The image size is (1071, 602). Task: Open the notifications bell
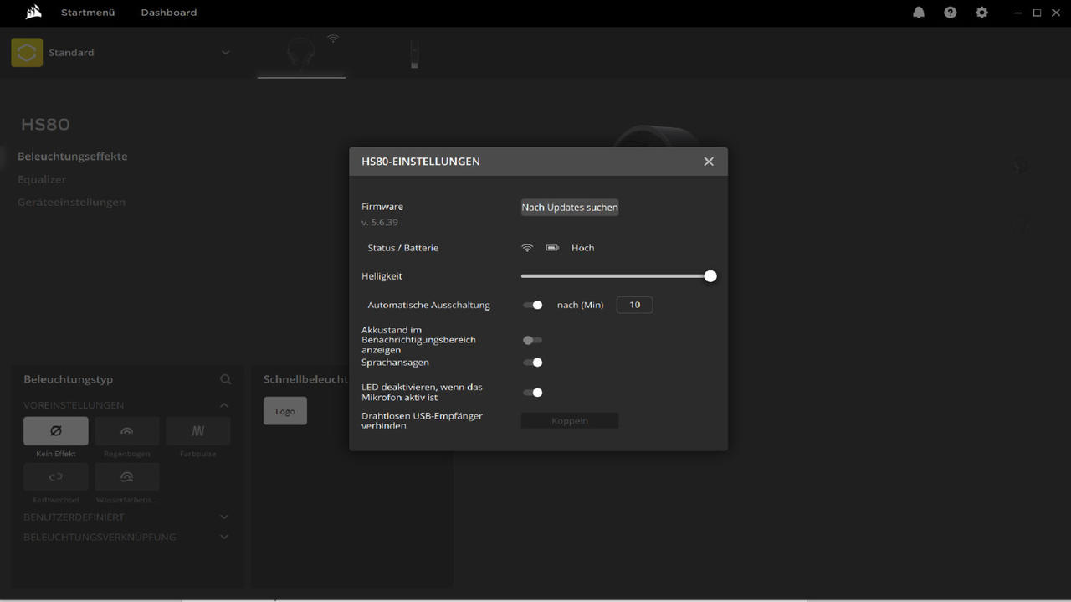pyautogui.click(x=919, y=13)
